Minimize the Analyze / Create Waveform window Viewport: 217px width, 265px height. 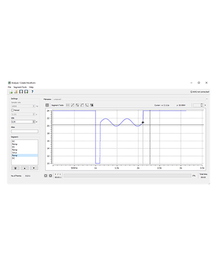click(191, 83)
